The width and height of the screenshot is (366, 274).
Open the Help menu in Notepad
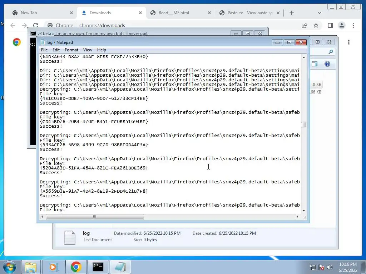coord(102,50)
